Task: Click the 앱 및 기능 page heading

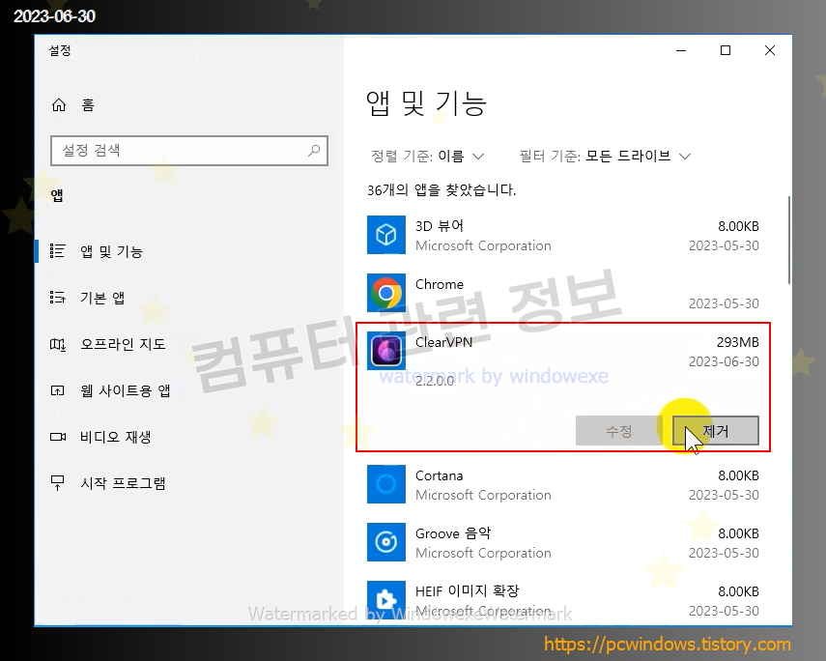Action: pyautogui.click(x=426, y=102)
